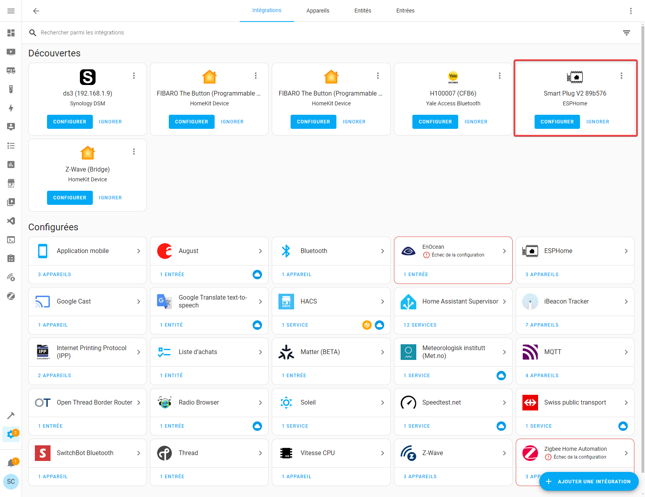Open the logbook list icon in sidebar
Screen dimensions: 645x497
pos(11,146)
